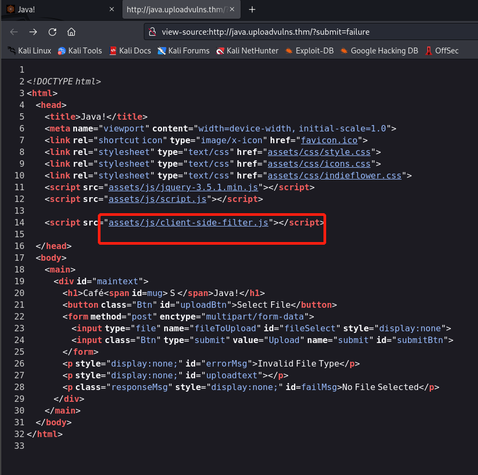Follow the favicon.ico link
Viewport: 478px width, 475px height.
coord(328,140)
